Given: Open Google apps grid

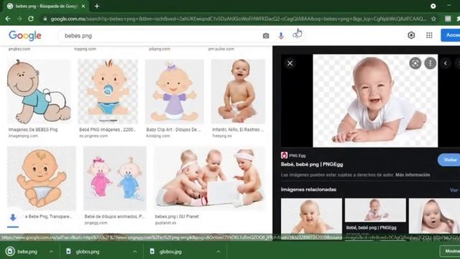Looking at the screenshot, I should [x=429, y=35].
